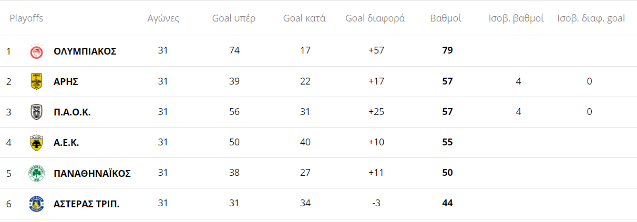Click the Panathinaikos green shamrock logo

(36, 173)
